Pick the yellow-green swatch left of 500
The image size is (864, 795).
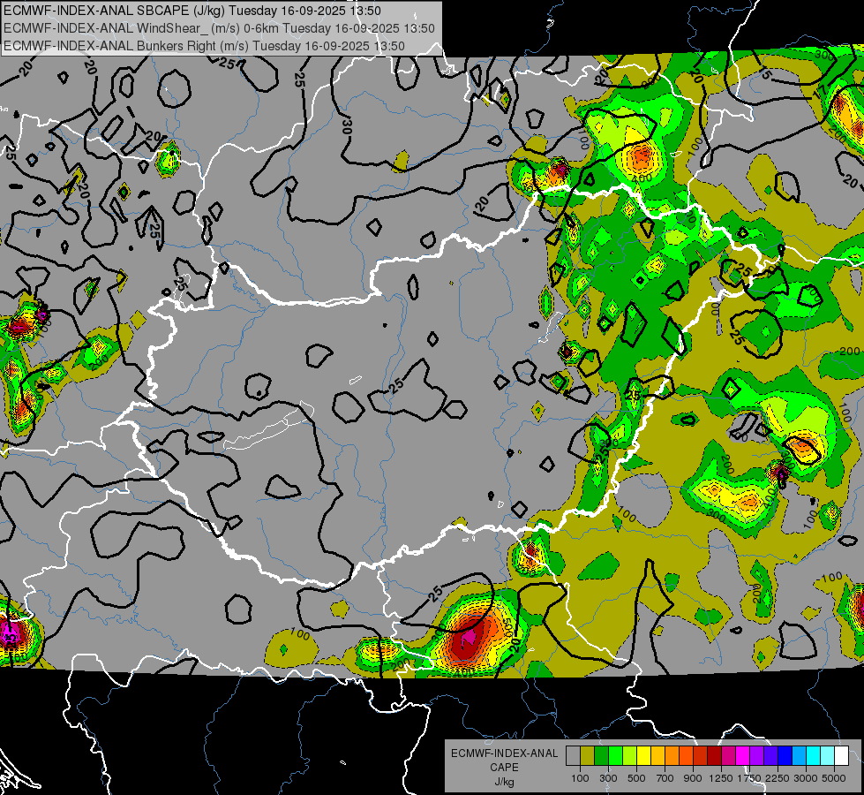630,755
